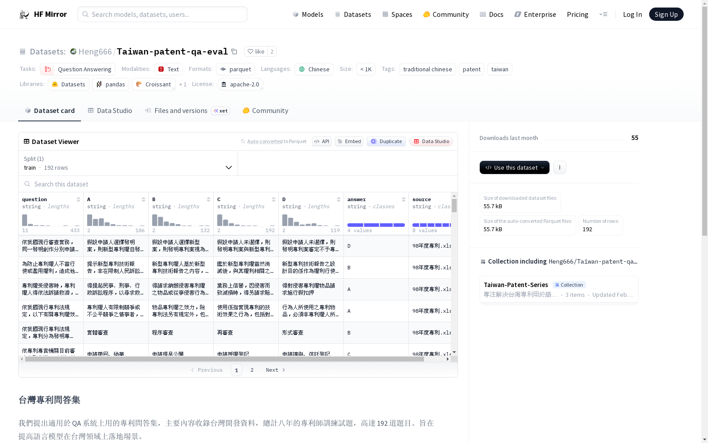The image size is (708, 443).
Task: Expand the Split train dropdown
Action: pos(128,163)
